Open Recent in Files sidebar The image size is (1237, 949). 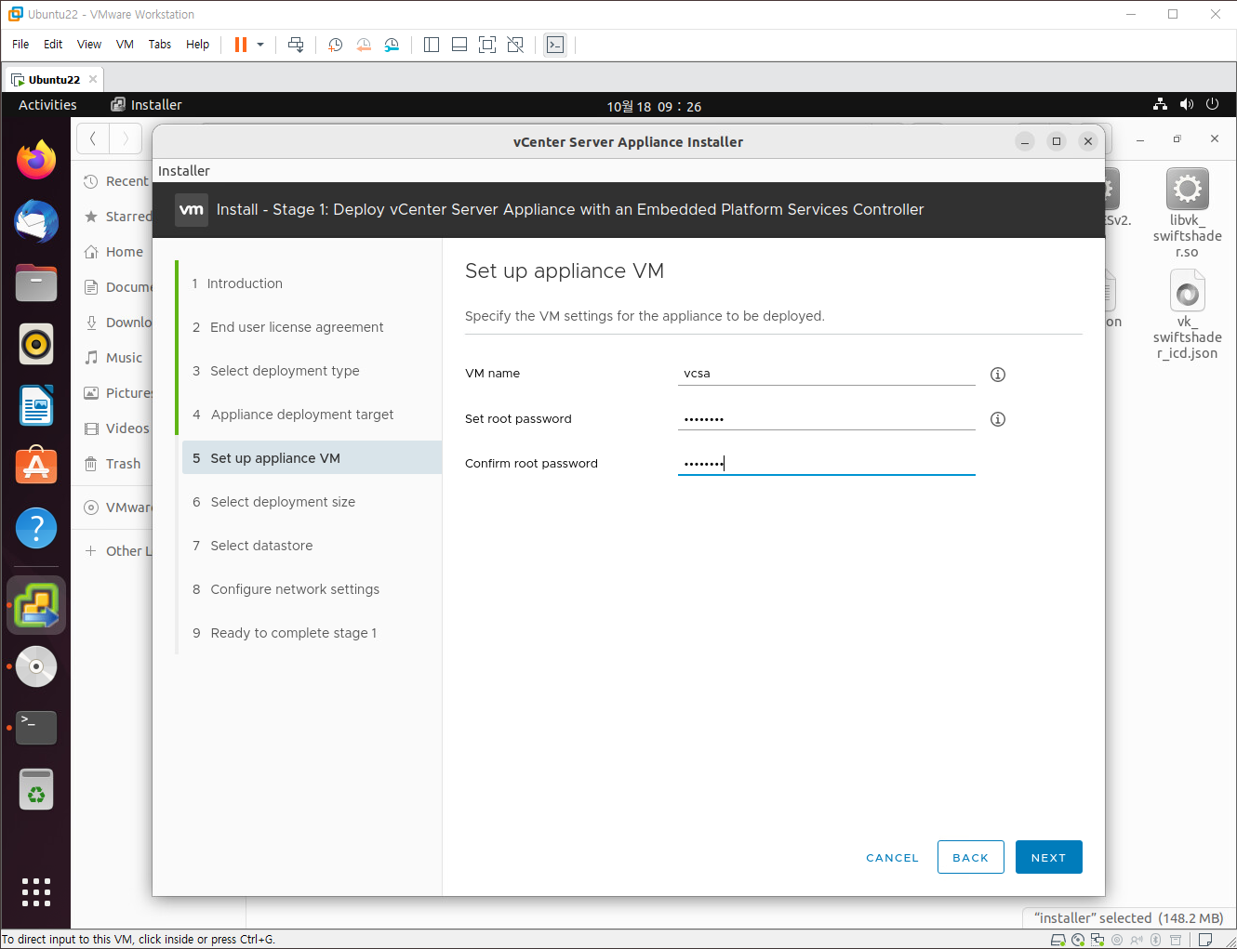coord(115,181)
